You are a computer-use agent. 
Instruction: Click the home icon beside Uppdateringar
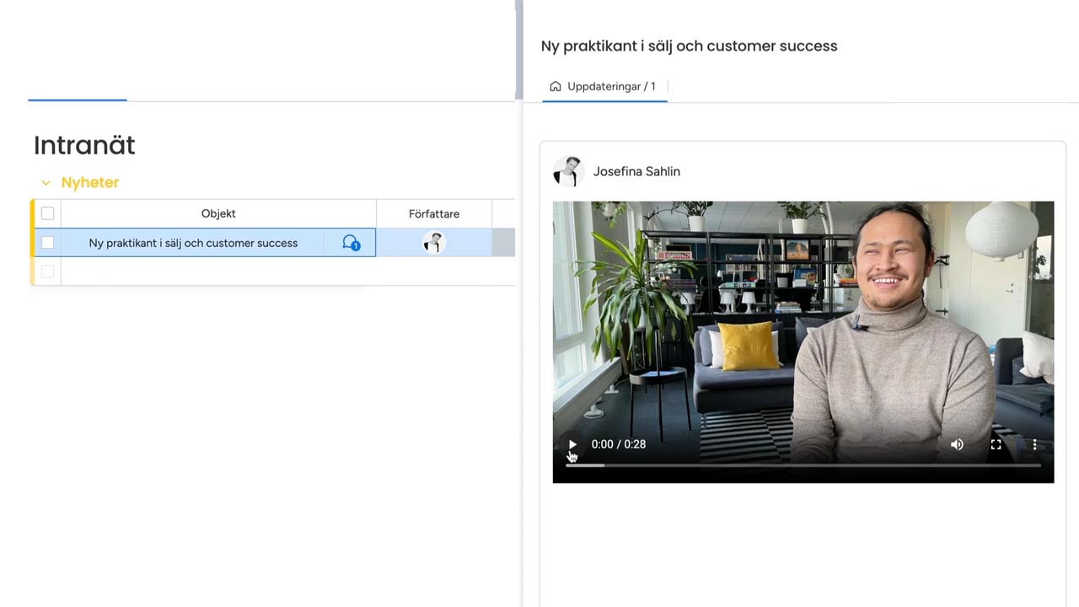tap(555, 86)
